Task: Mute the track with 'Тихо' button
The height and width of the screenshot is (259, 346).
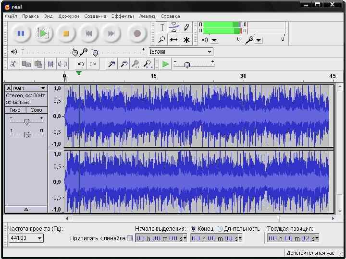Action: (15, 110)
